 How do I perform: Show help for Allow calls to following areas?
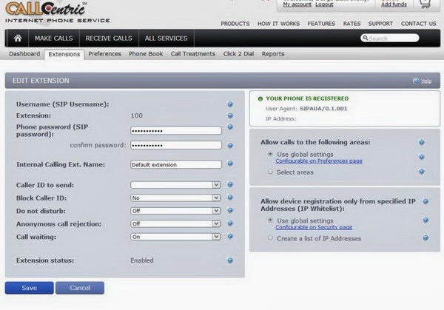422,142
